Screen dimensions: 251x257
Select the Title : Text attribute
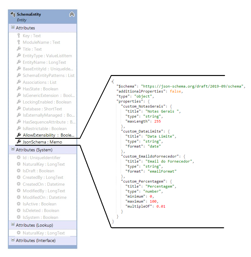tap(32, 49)
